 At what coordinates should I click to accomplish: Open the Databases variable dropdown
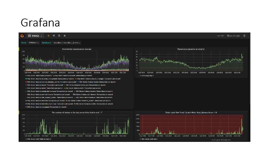coord(67,43)
